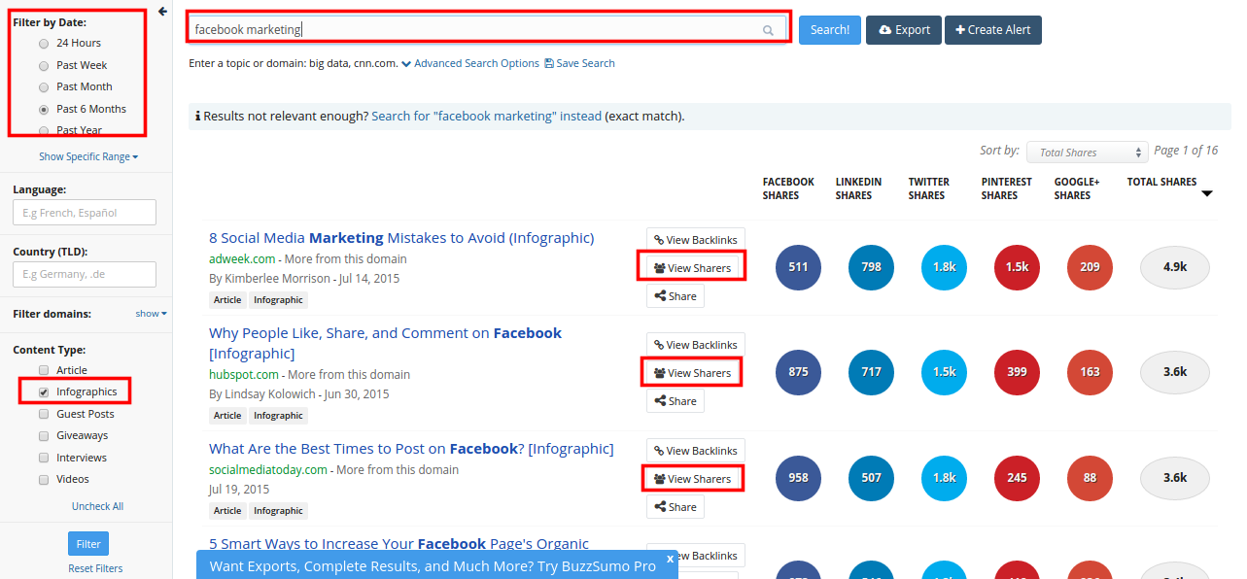Screen dimensions: 1247x579
Task: Check the Guest Posts checkbox
Action: point(44,414)
